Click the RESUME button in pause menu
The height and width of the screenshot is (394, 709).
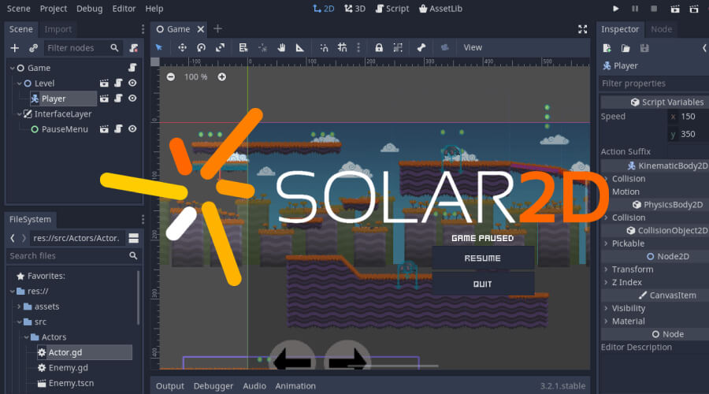(x=482, y=258)
